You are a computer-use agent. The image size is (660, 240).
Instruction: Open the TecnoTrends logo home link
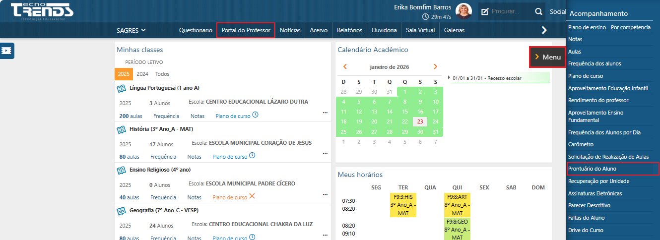click(42, 11)
